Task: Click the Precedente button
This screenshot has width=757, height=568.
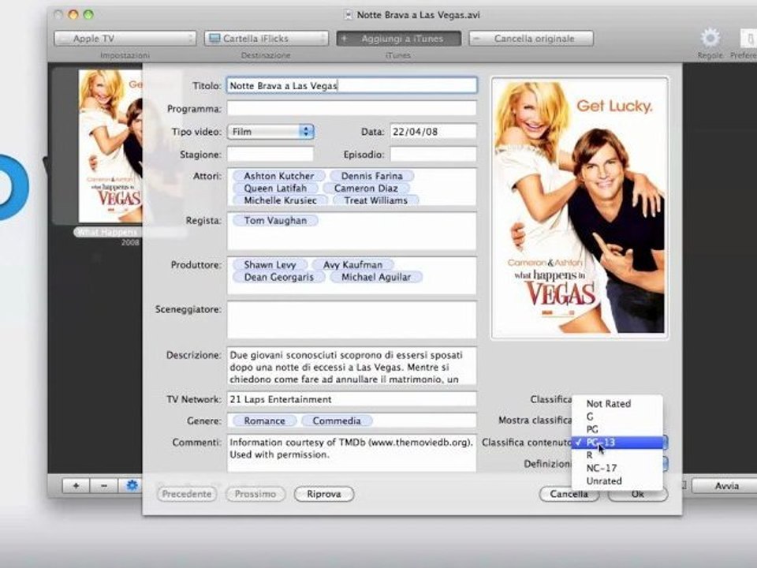Action: tap(187, 494)
